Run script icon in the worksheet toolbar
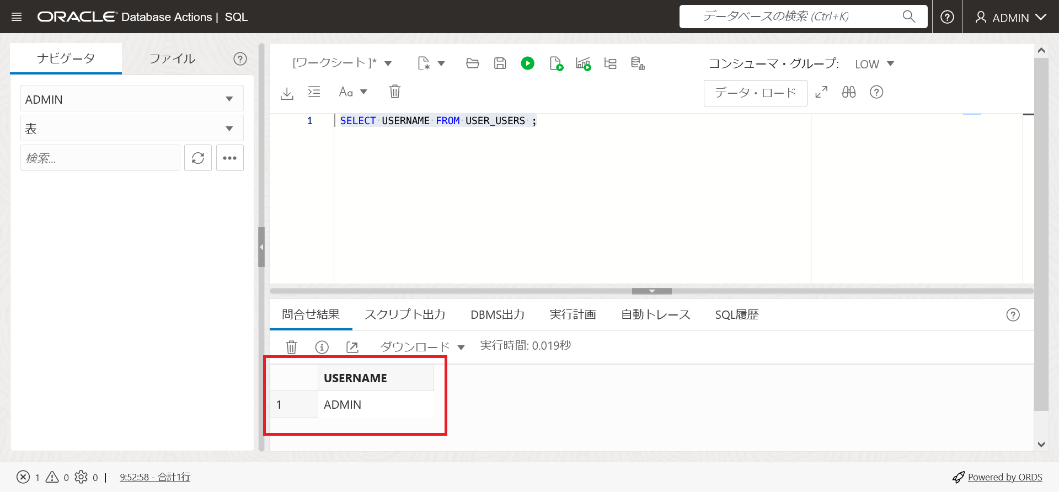The height and width of the screenshot is (492, 1059). pyautogui.click(x=556, y=63)
